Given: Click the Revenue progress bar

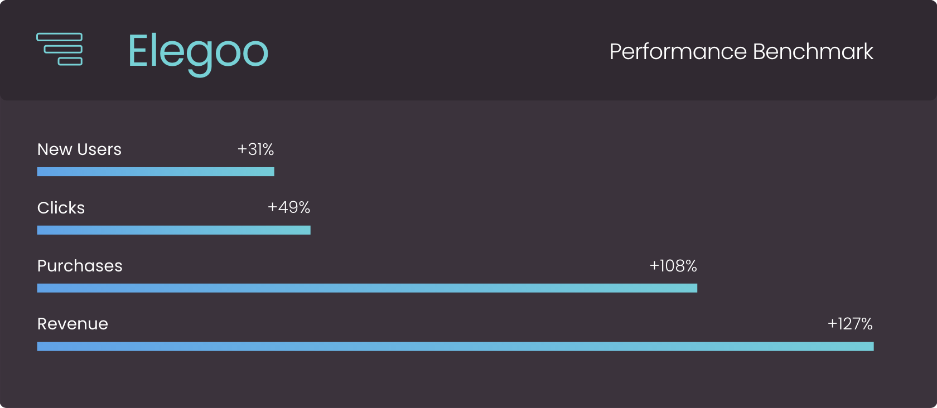Looking at the screenshot, I should [x=455, y=347].
